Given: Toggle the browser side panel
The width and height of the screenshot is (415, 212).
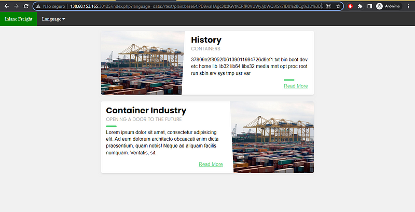Looking at the screenshot, I should coord(369,6).
